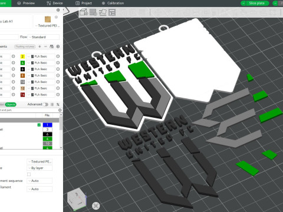Edit preset icon for filament 12 row
Viewport: 283px width, 212px height.
pyautogui.click(x=58, y=88)
